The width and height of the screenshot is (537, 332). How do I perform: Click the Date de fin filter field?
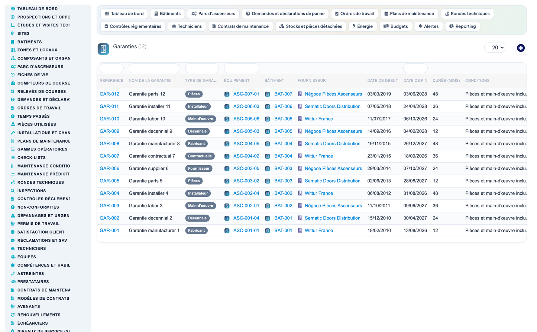click(415, 68)
